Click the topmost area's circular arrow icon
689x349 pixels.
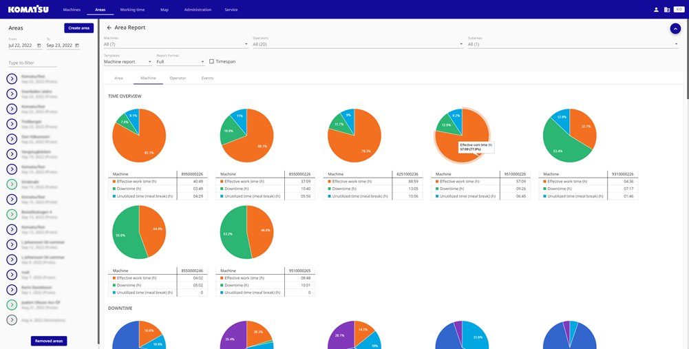tap(12, 79)
